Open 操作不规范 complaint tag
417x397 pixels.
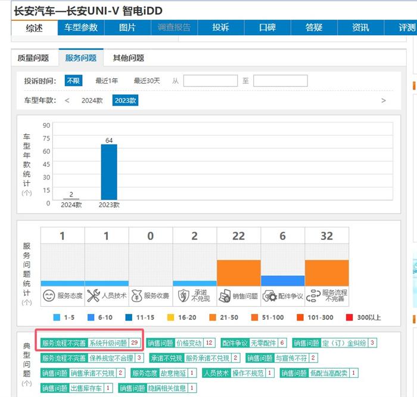pos(238,373)
